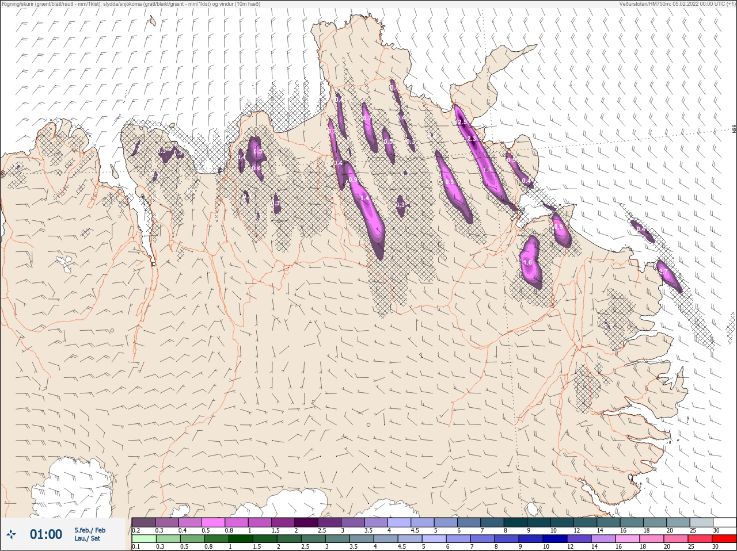Select the 2.5 snowfall value on the map
Viewport: 737px width, 551px height.
462,123
